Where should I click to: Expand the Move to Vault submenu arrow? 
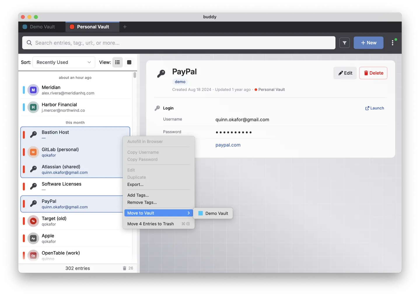coord(189,213)
